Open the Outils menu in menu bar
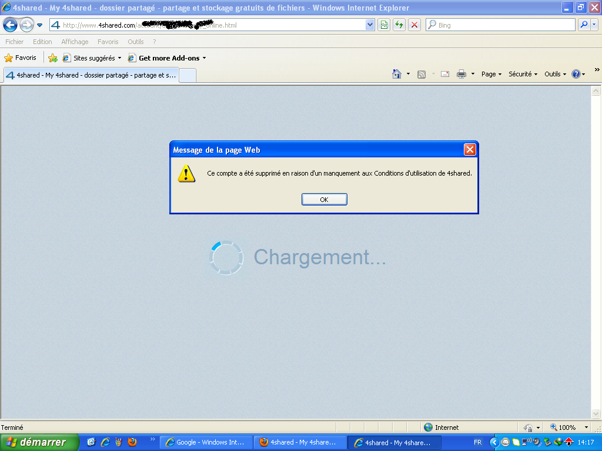 (136, 42)
